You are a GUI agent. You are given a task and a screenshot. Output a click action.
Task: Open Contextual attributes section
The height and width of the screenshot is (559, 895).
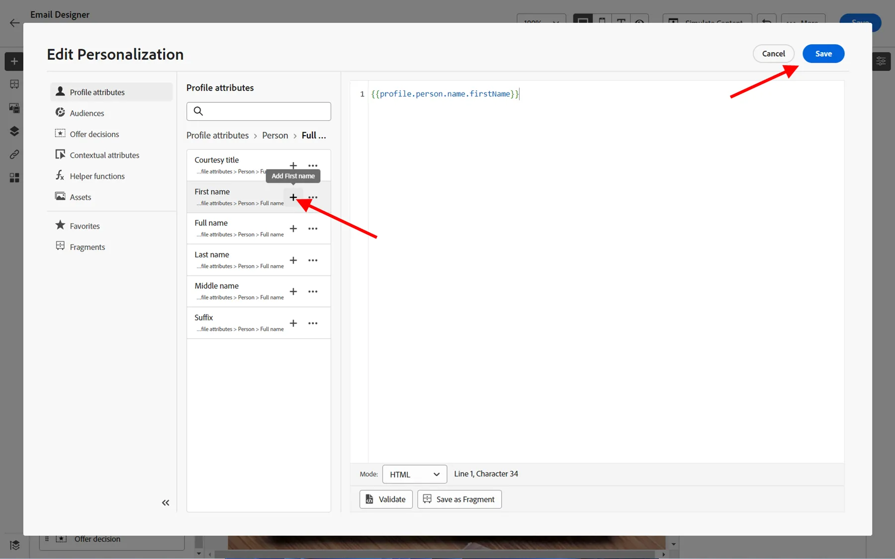[111, 155]
